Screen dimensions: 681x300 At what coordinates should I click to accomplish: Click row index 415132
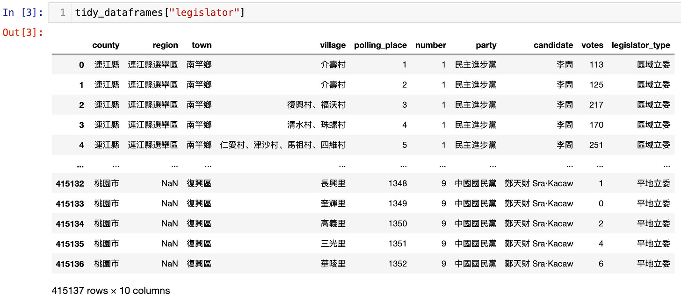(70, 183)
